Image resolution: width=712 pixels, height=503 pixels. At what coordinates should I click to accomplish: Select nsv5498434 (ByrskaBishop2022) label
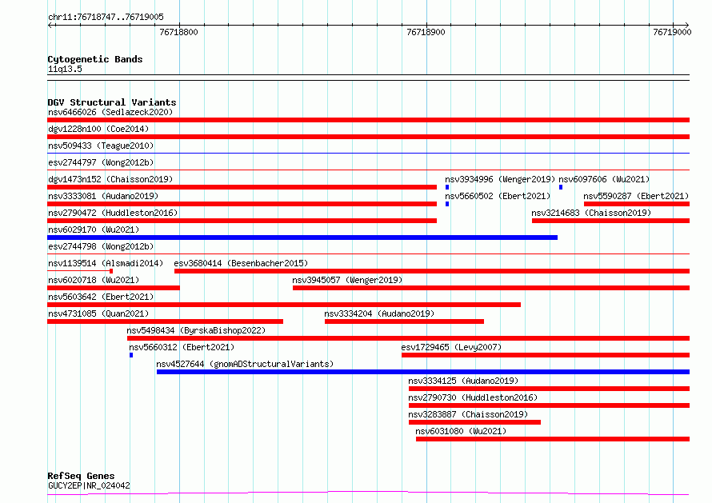196,330
